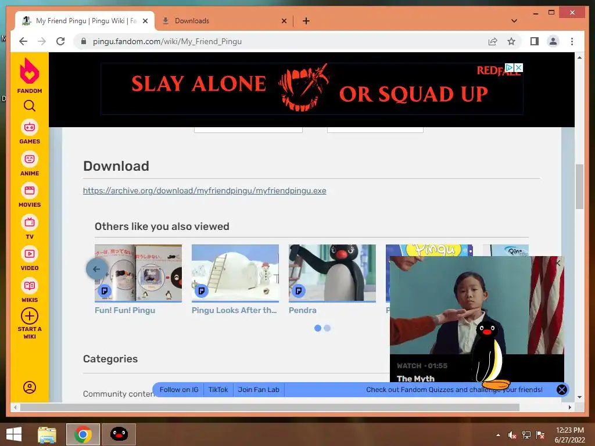
Task: Select the first carousel page dot
Action: pyautogui.click(x=318, y=328)
